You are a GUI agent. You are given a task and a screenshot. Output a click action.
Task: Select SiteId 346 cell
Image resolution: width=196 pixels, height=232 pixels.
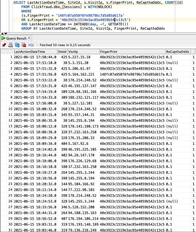click(62, 207)
